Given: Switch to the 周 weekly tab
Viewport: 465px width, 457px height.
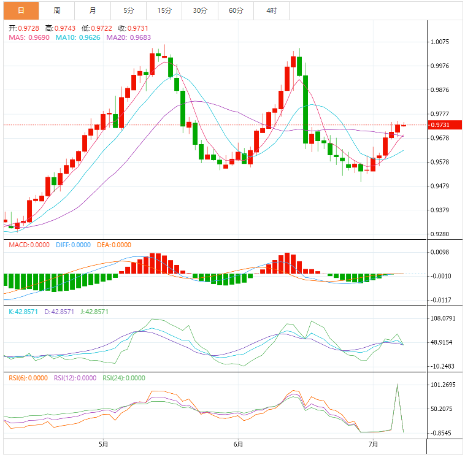Looking at the screenshot, I should [57, 10].
